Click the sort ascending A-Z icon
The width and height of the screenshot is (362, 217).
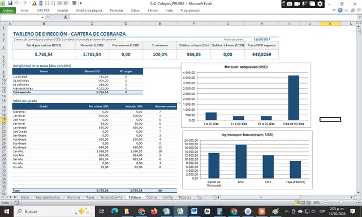pos(47,3)
